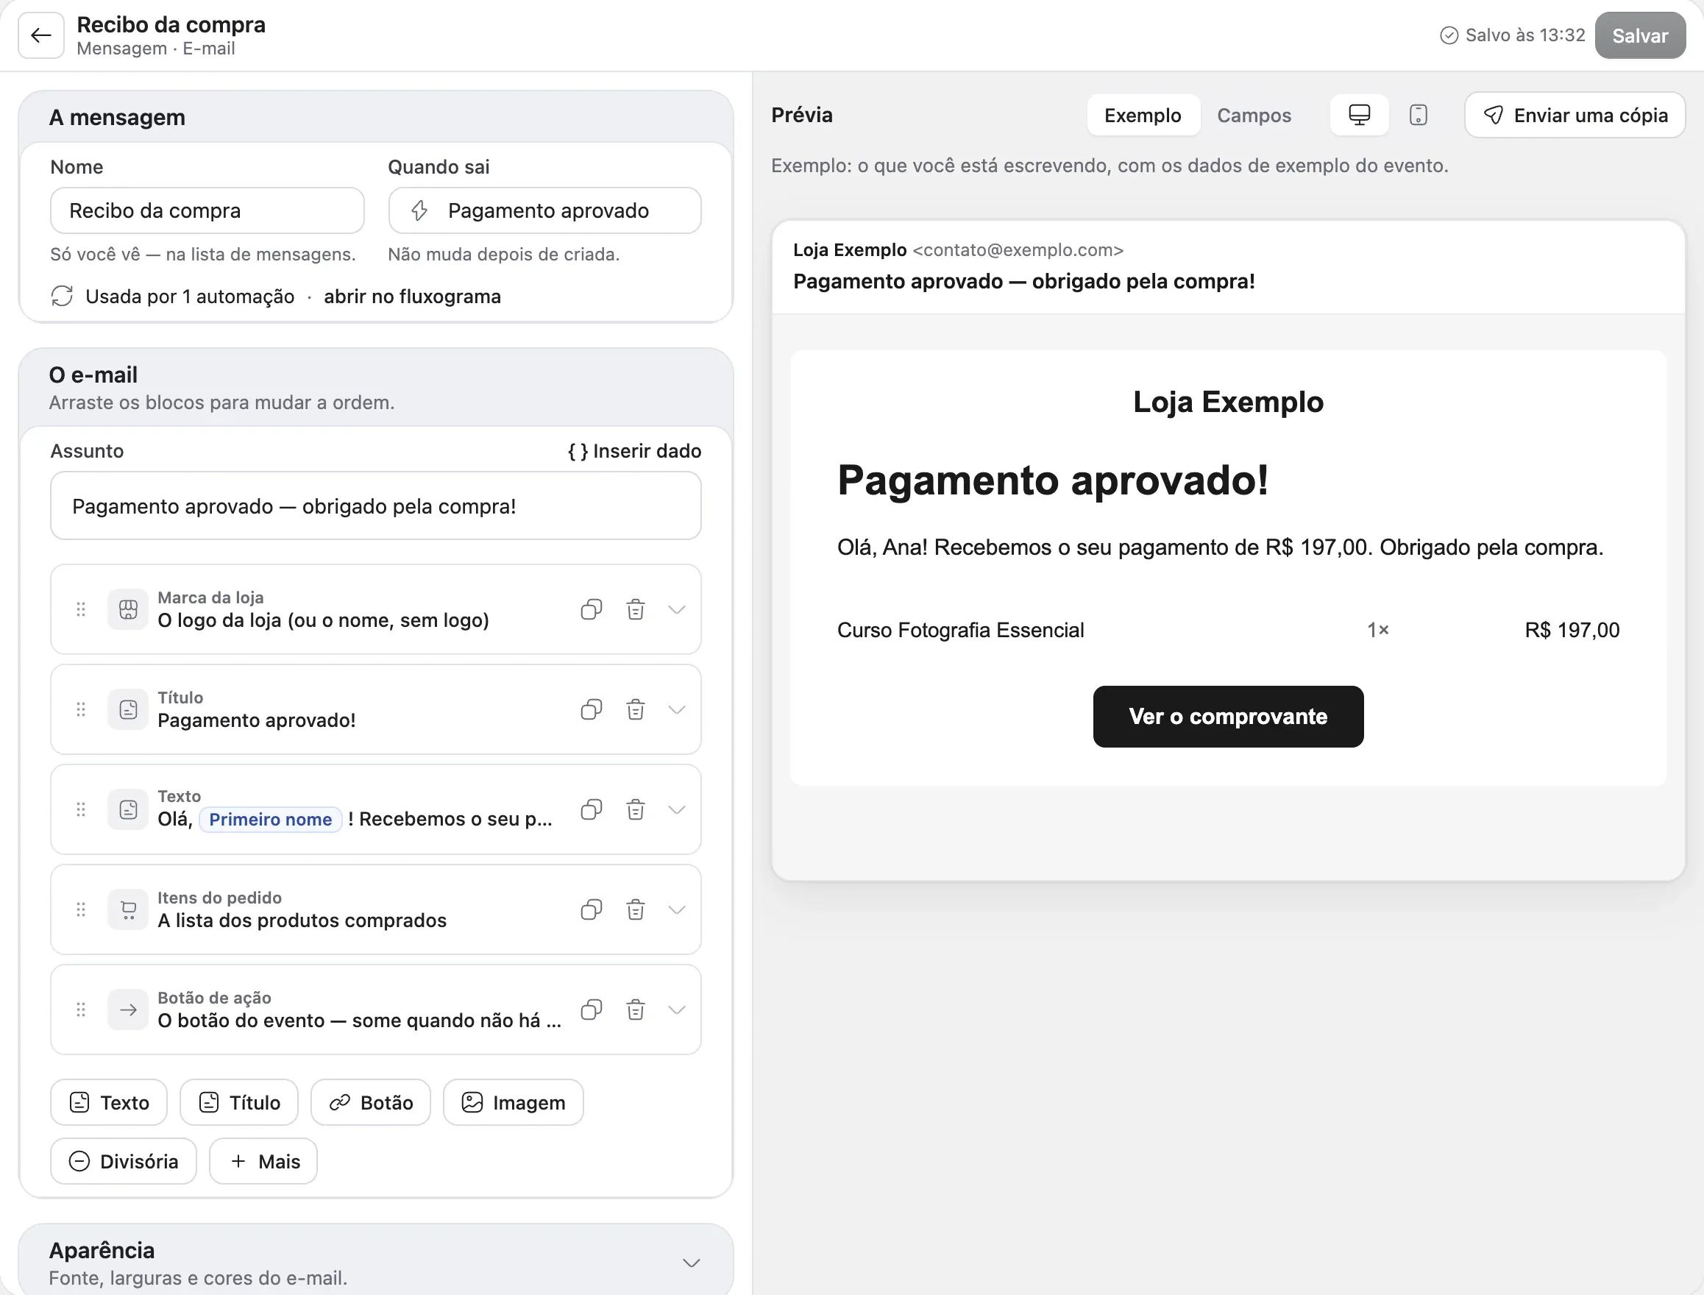
Task: Add a Texto block
Action: tap(109, 1102)
